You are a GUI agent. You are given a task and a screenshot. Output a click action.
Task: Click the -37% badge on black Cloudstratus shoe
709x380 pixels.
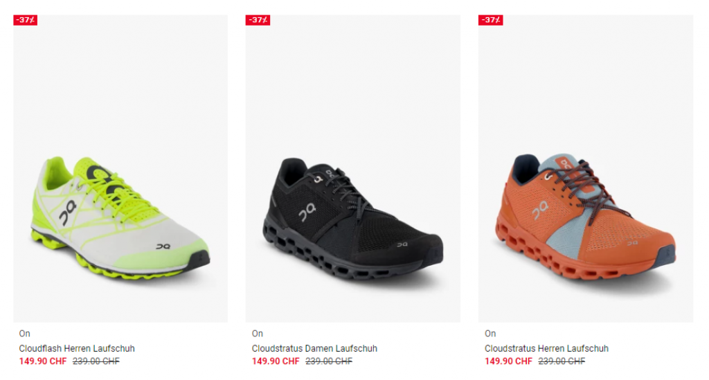[258, 20]
